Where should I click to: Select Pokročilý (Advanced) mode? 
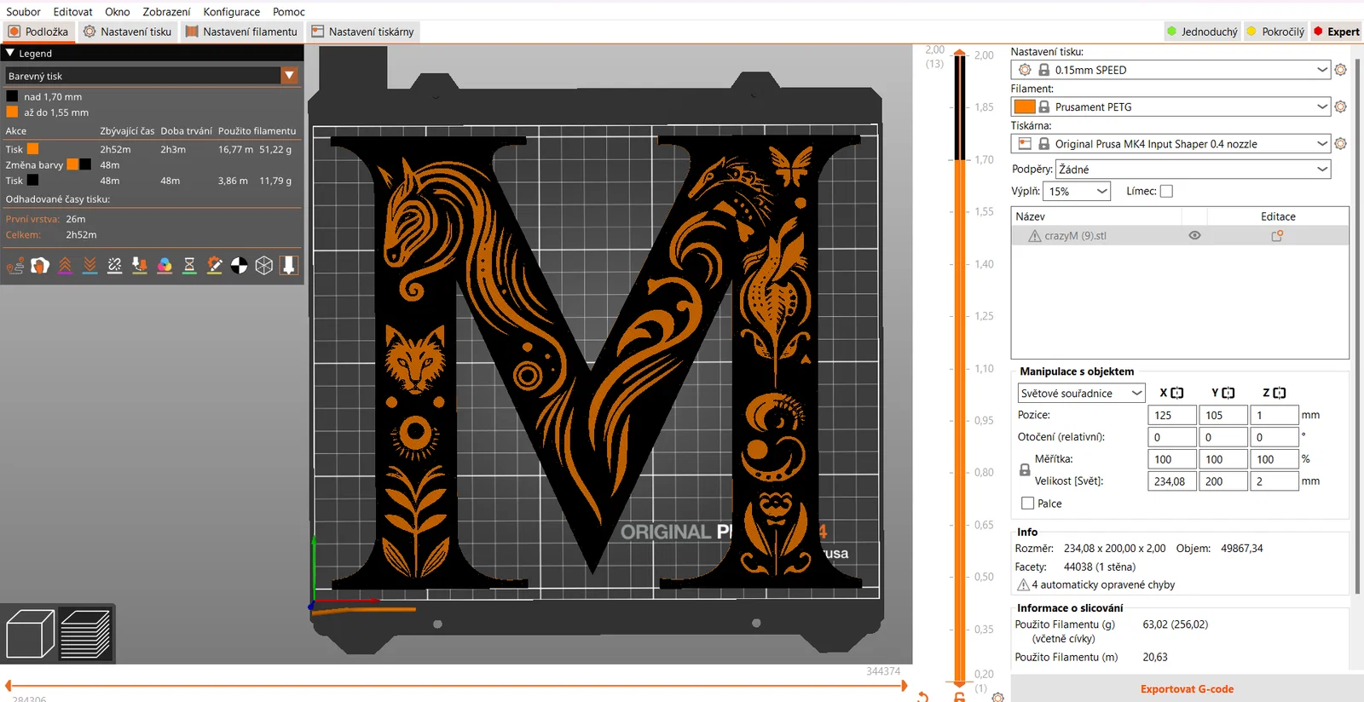(x=1275, y=32)
